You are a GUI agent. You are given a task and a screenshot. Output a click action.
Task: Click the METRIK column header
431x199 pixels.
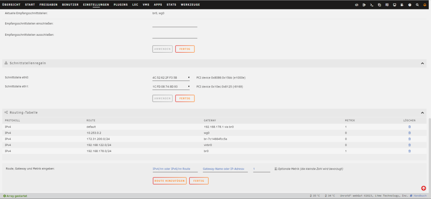(350, 121)
